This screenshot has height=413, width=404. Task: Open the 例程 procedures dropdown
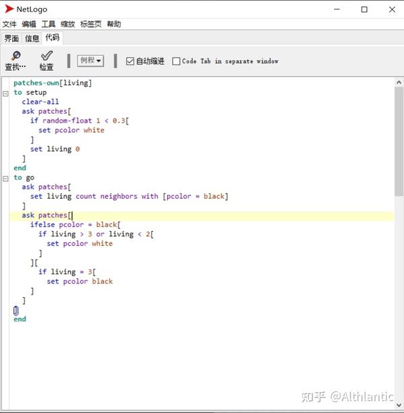(x=90, y=61)
